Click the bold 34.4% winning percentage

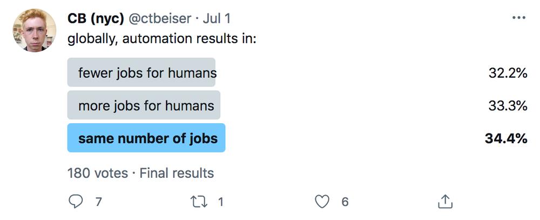click(x=507, y=138)
